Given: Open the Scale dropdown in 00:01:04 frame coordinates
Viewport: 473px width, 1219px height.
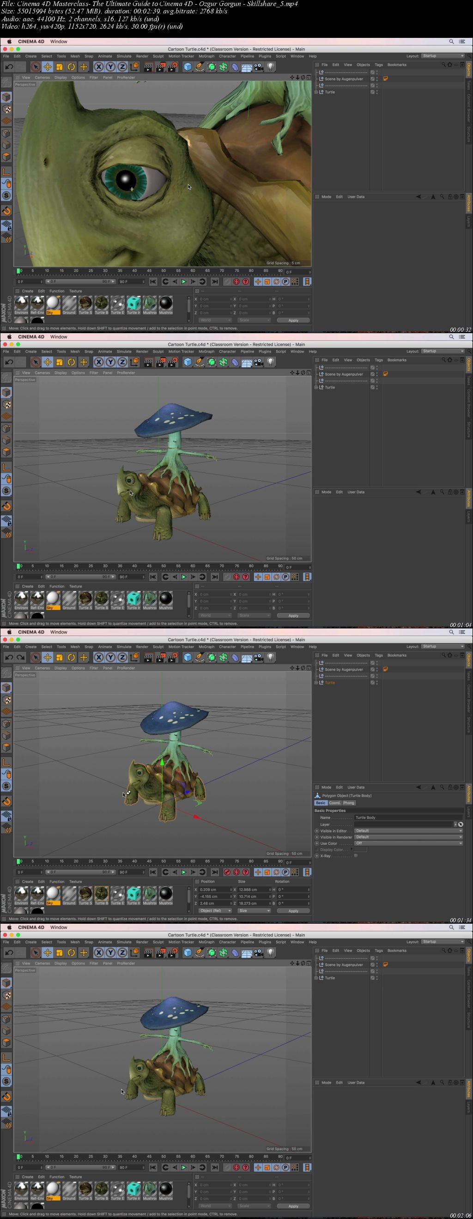Looking at the screenshot, I should pyautogui.click(x=254, y=616).
